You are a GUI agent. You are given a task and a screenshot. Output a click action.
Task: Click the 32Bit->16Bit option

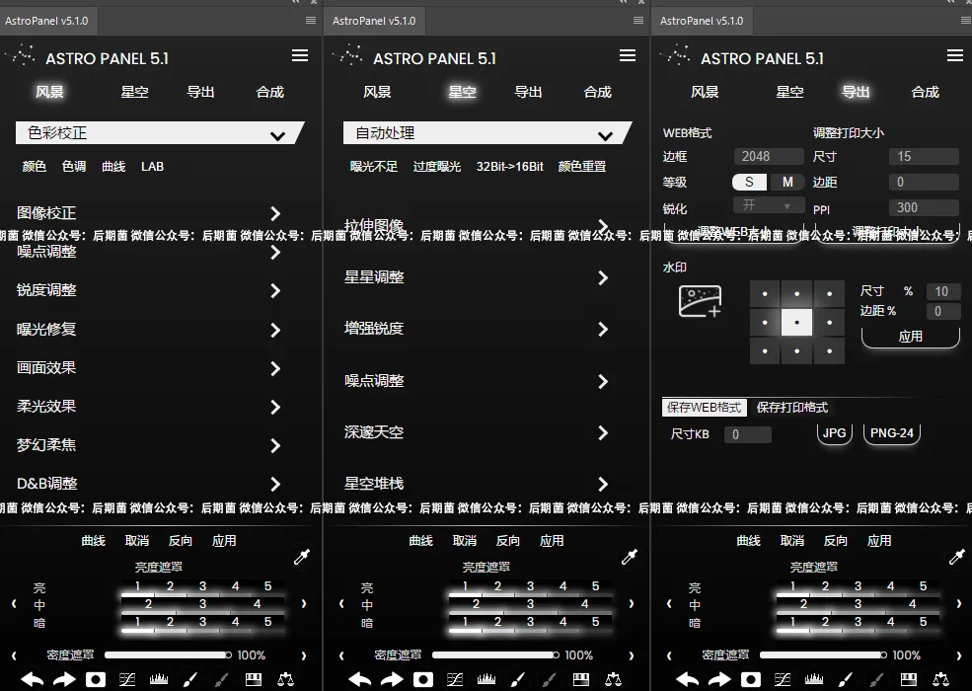tap(509, 166)
